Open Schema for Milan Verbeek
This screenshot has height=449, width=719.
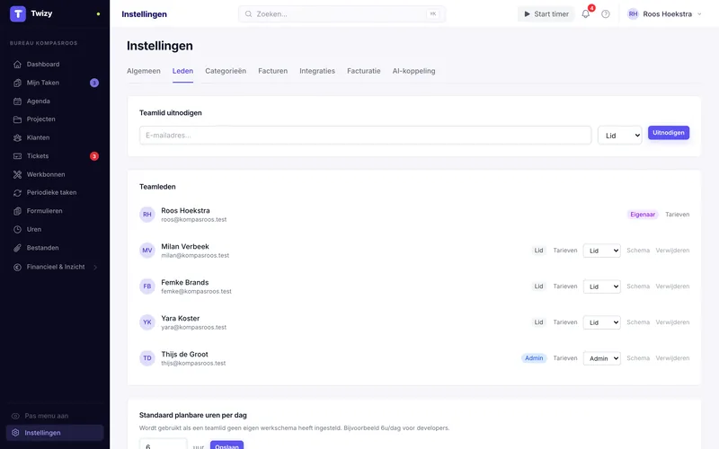point(638,251)
